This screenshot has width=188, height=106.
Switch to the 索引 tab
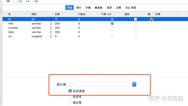pyautogui.click(x=79, y=8)
